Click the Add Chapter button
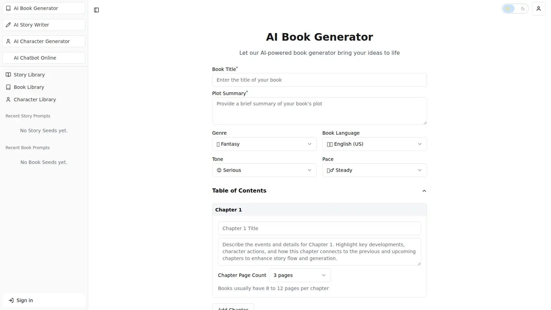 (x=233, y=308)
